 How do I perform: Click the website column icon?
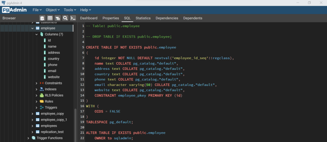click(x=45, y=77)
